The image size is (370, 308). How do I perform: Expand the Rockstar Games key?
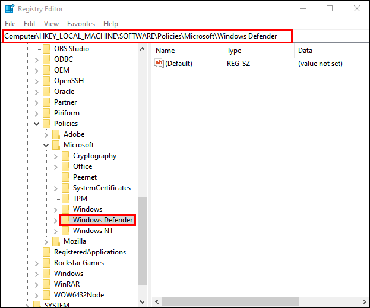pos(36,263)
